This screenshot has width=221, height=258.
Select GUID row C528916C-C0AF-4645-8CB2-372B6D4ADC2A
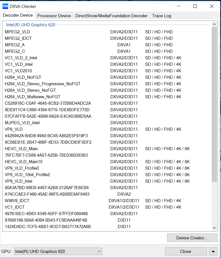click(x=107, y=103)
